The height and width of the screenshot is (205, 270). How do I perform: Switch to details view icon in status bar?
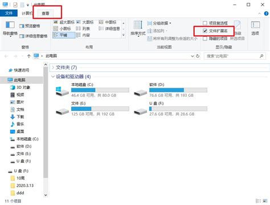258,201
